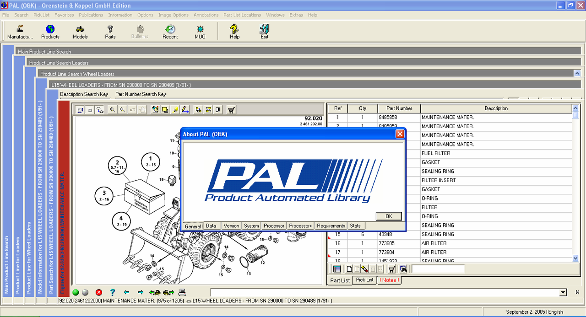This screenshot has height=317, width=586.
Task: Open the ! Notes ! tab
Action: point(389,280)
